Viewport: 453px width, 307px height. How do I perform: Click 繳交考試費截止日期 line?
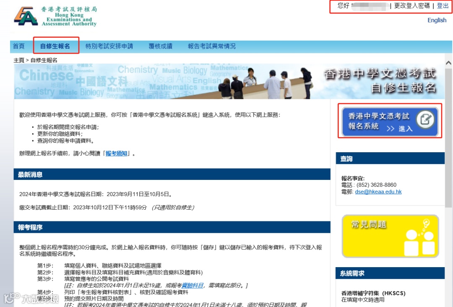[x=107, y=207]
